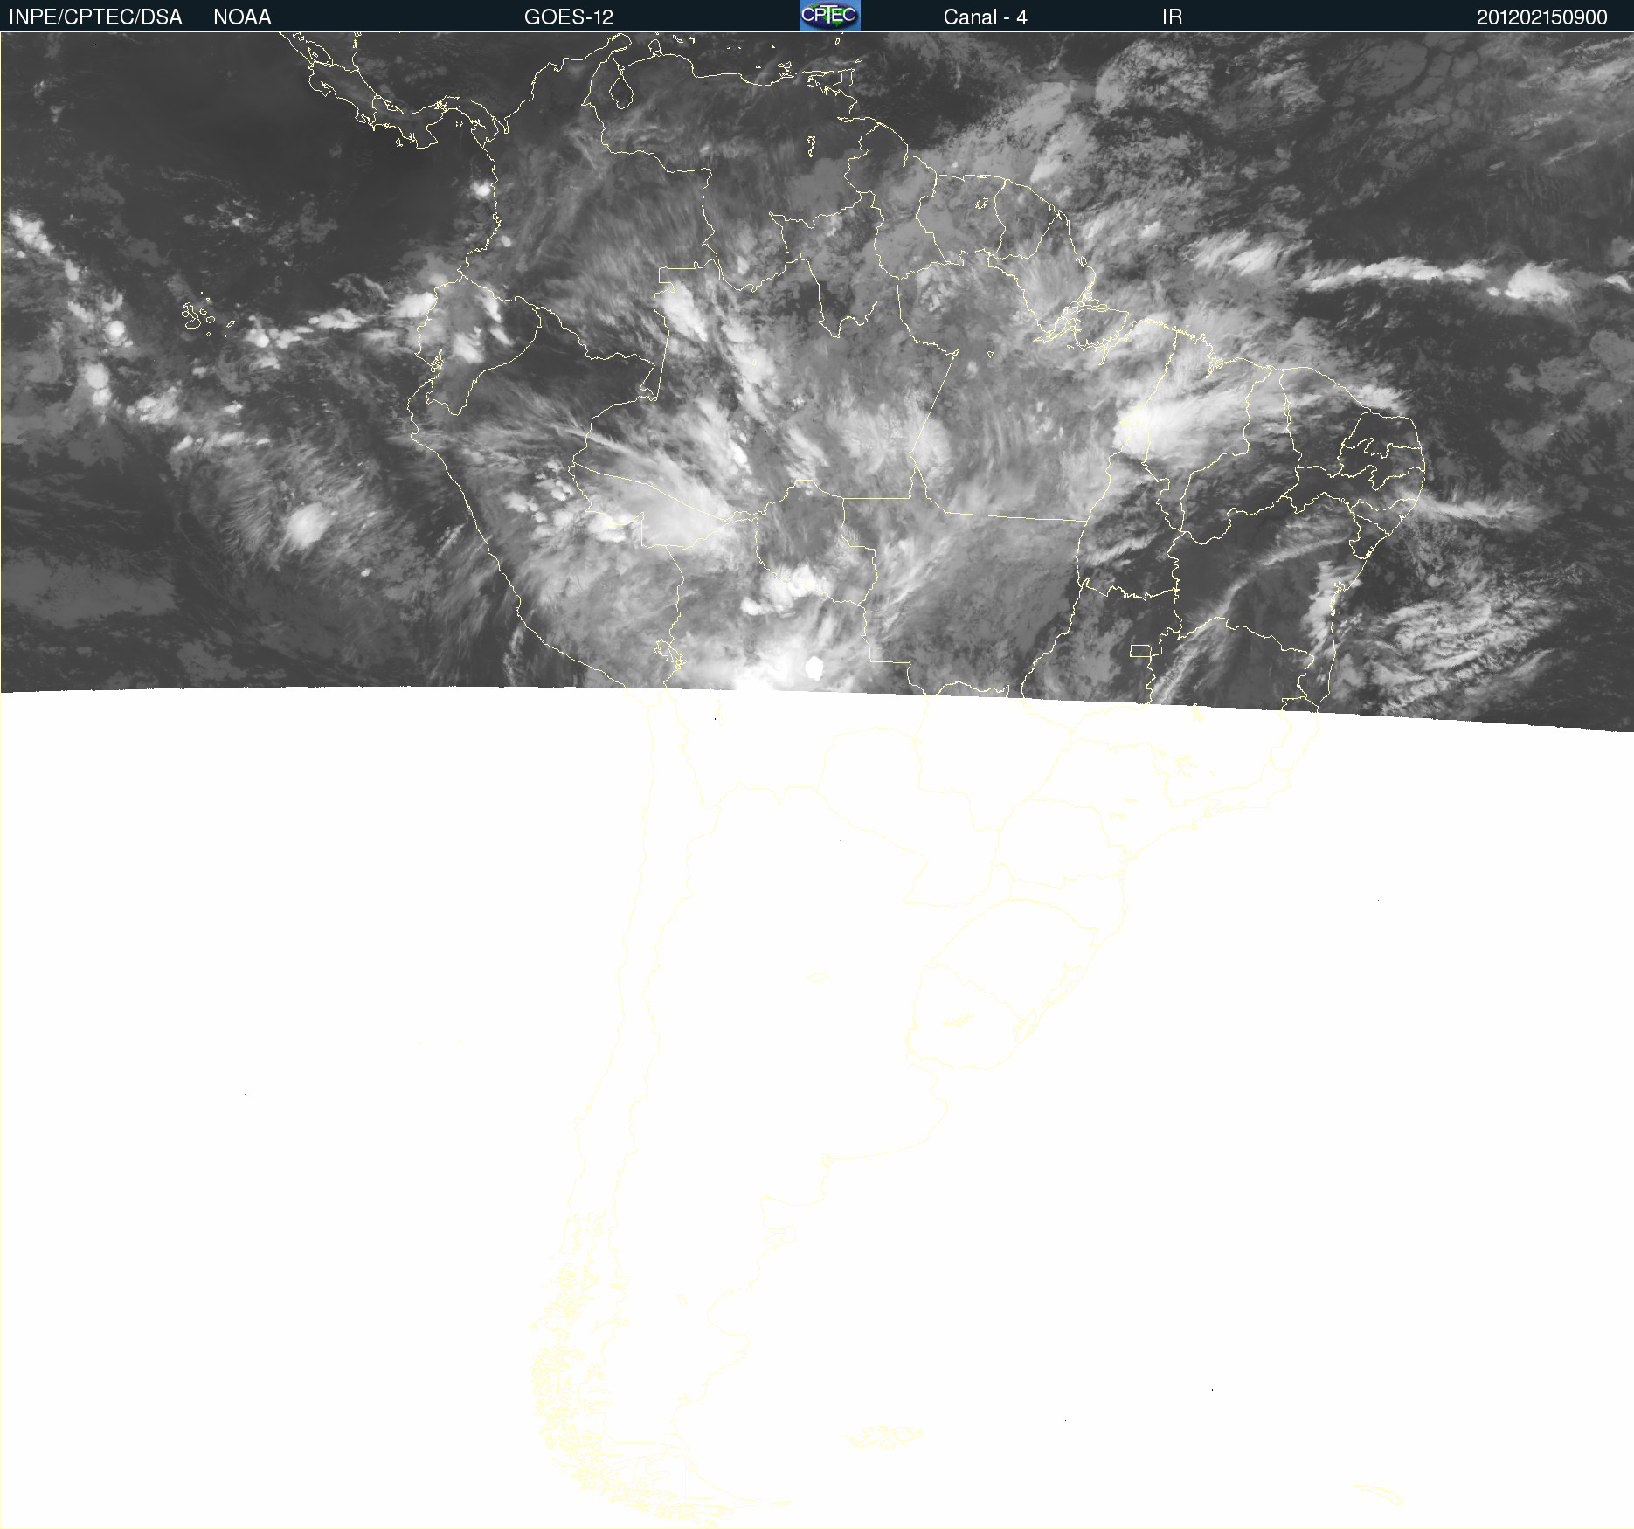Click the IR channel label

1172,17
